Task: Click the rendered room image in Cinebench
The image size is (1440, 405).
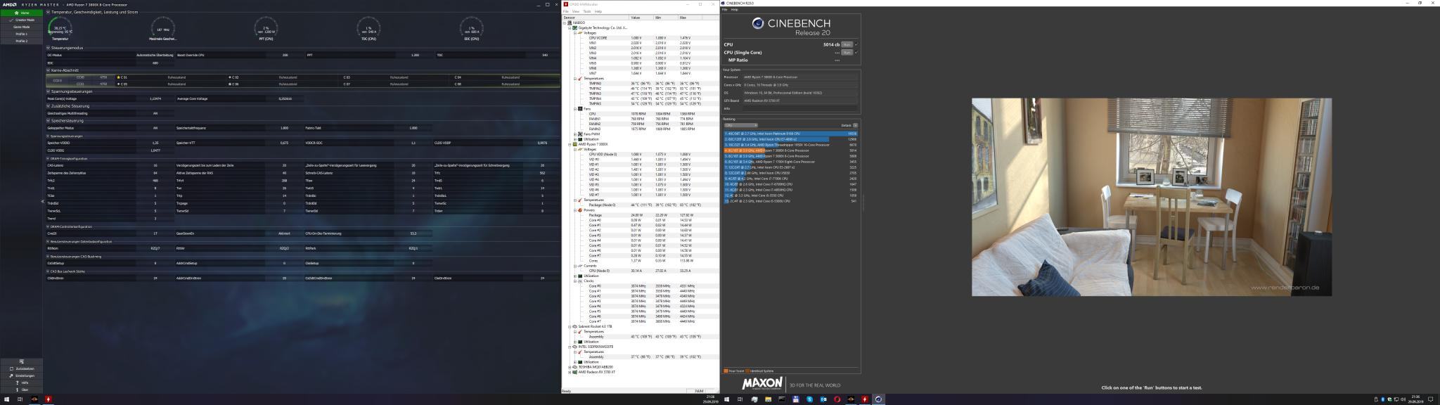Action: (x=1152, y=197)
